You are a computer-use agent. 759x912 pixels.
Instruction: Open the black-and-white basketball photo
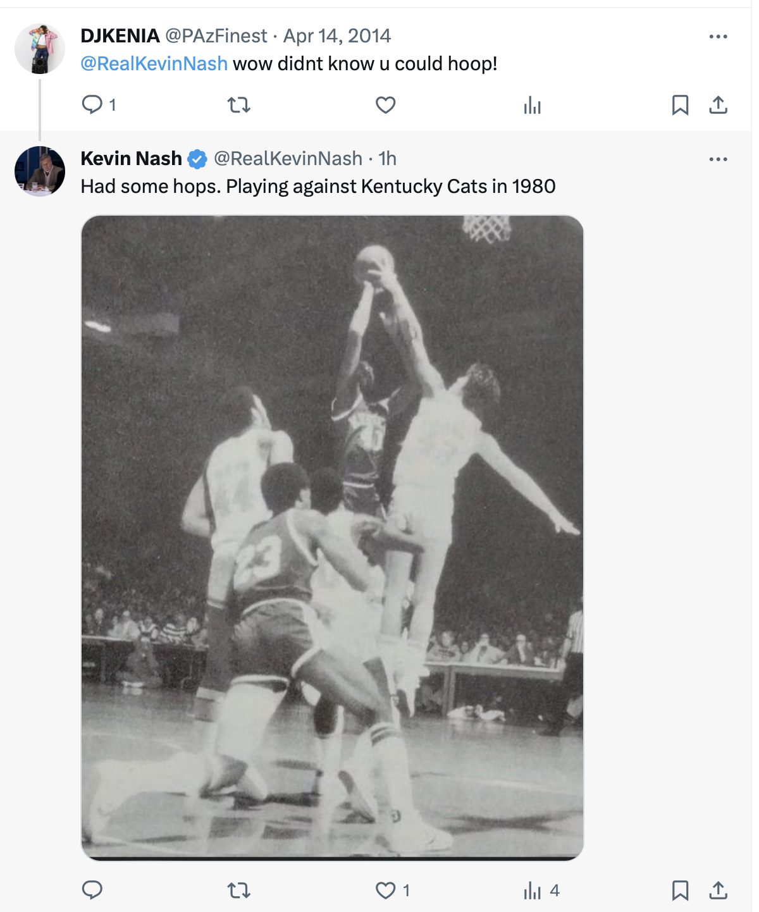pos(332,538)
